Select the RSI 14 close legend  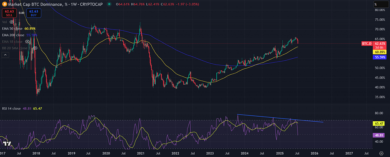[11, 108]
